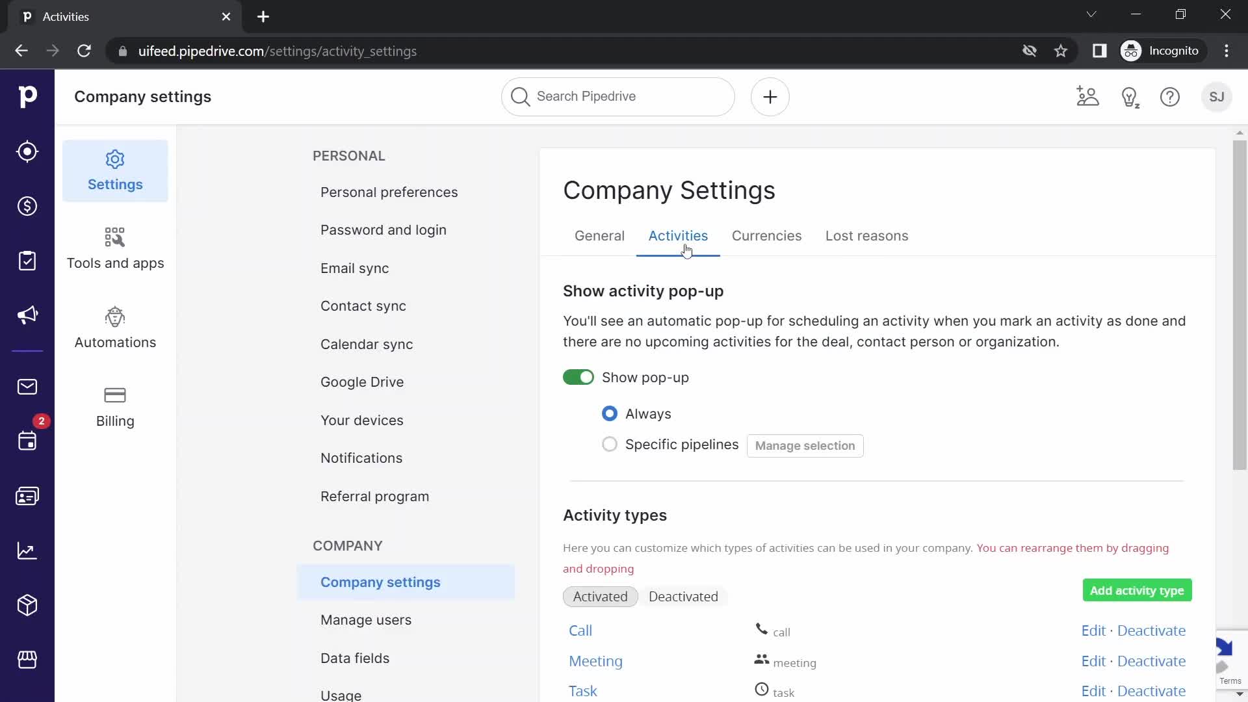Viewport: 1248px width, 702px height.
Task: Edit the Meeting activity type
Action: click(1093, 662)
